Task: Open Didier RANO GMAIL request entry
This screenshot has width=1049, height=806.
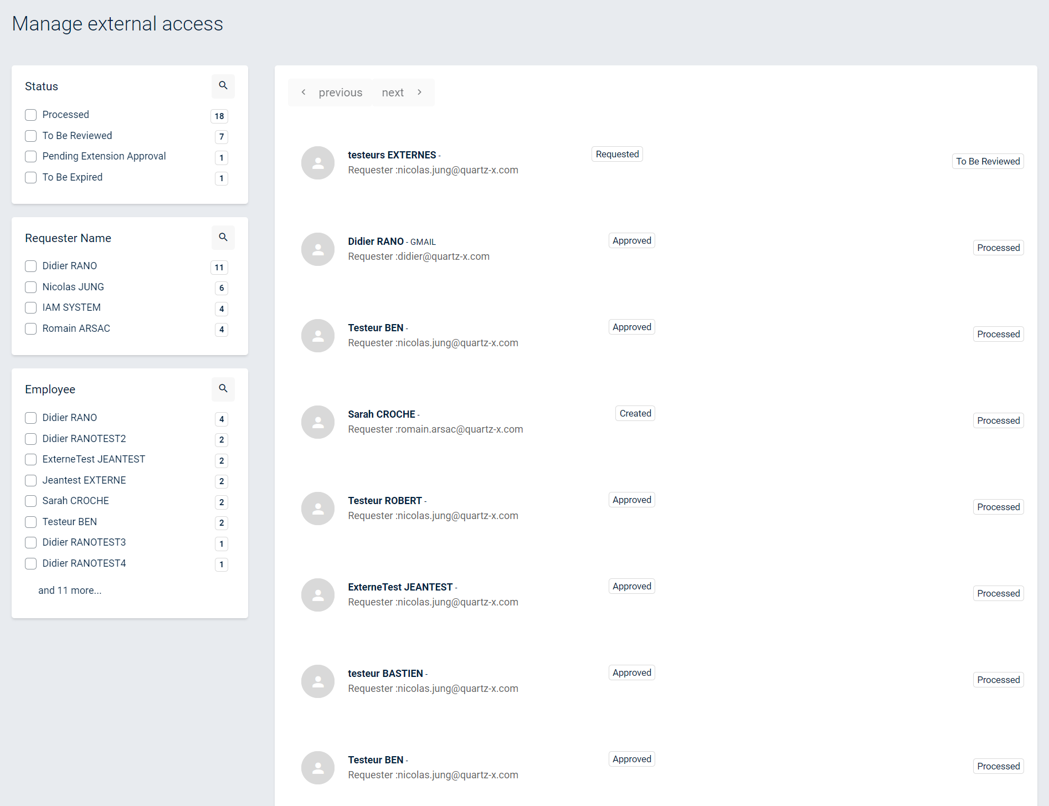Action: [x=376, y=242]
